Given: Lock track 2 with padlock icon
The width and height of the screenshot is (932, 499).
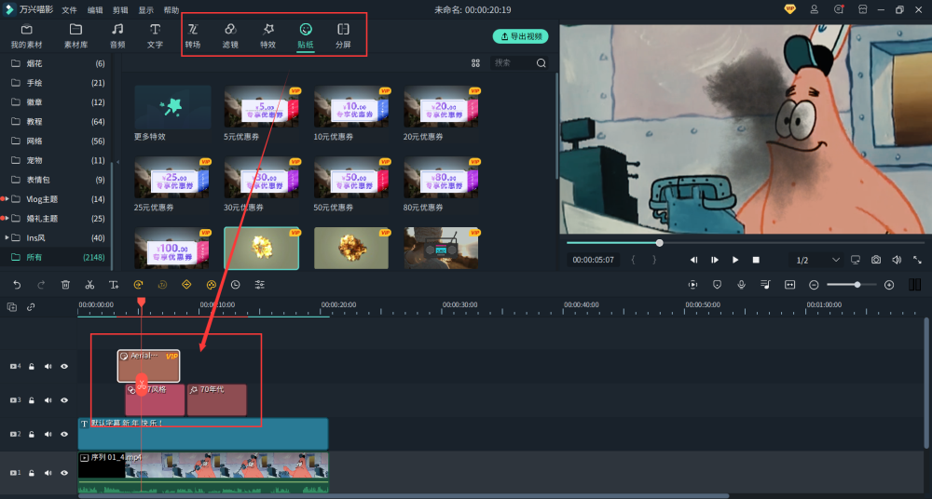Looking at the screenshot, I should click(x=32, y=434).
